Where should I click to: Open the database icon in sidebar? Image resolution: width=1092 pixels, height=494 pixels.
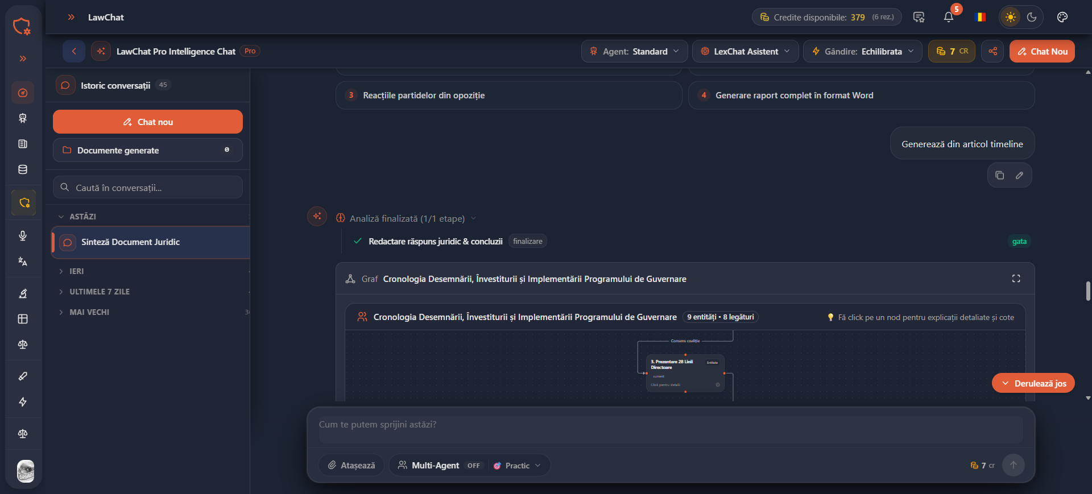pos(23,169)
